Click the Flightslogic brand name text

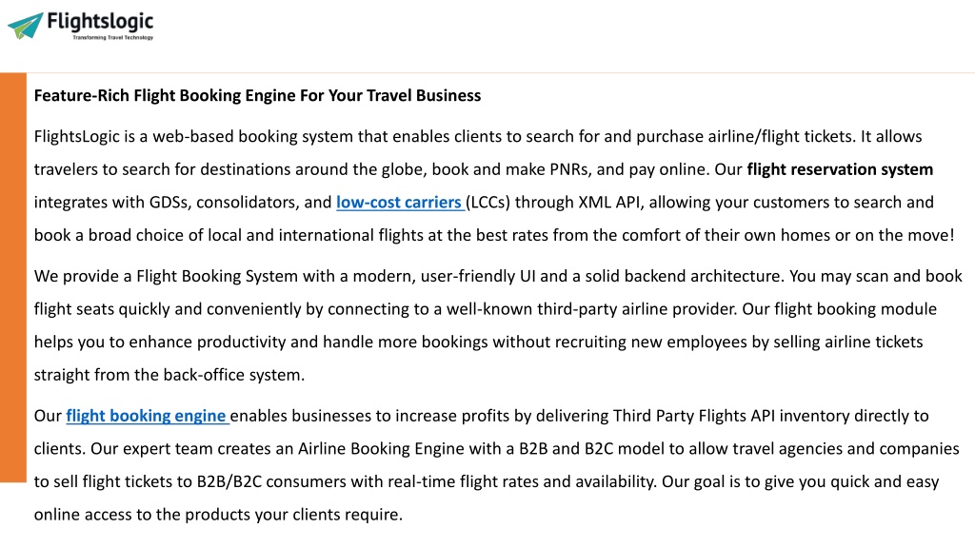[100, 21]
